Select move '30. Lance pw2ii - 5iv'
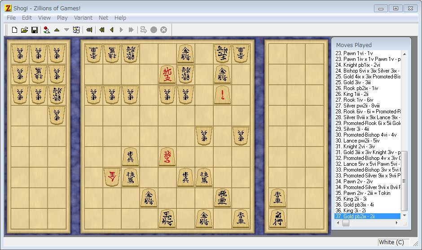 coord(367,141)
